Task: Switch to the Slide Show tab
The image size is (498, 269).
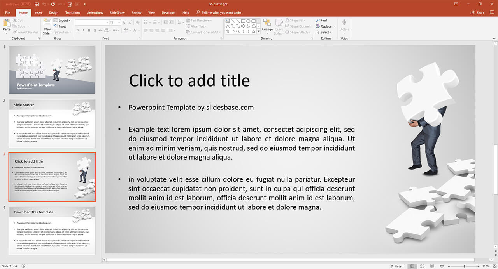Action: pos(117,12)
